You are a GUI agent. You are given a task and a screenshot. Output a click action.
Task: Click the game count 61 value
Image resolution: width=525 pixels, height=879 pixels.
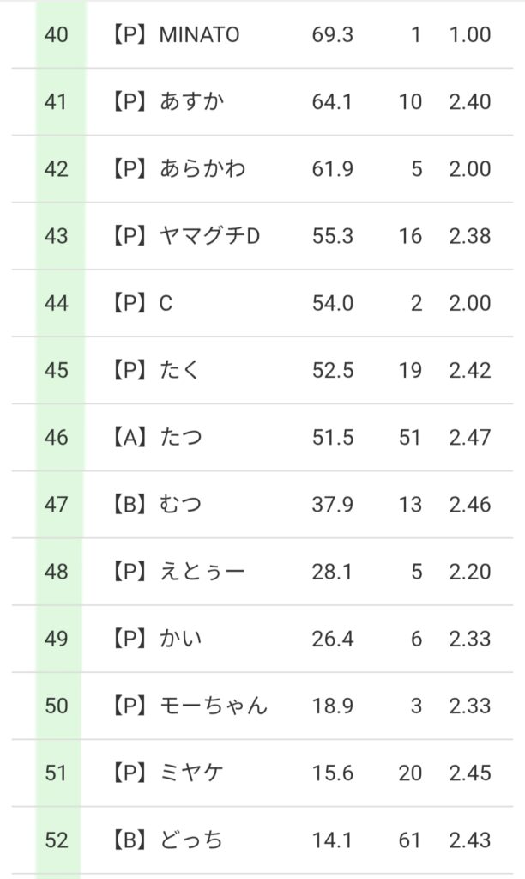coord(410,840)
